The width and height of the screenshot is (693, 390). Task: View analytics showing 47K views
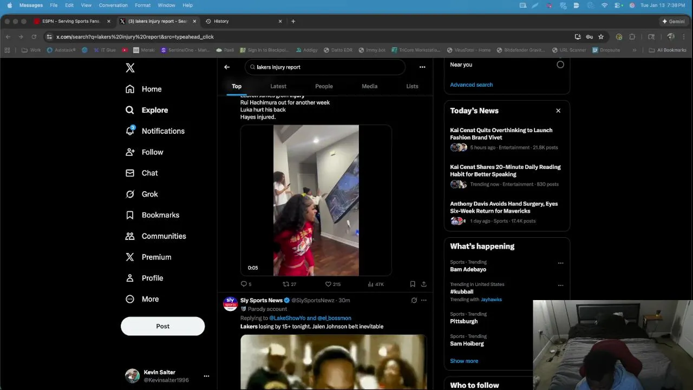pyautogui.click(x=376, y=284)
